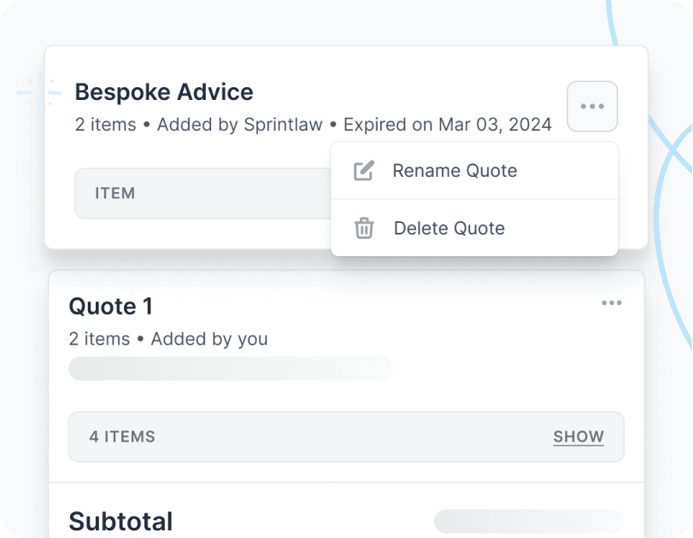Click the Bespoke Advice quote title
The width and height of the screenshot is (693, 538).
163,91
